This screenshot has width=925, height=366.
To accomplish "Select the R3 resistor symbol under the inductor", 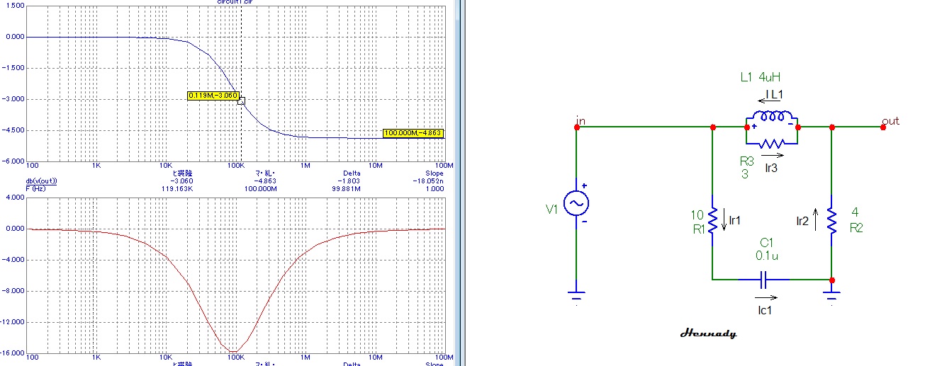I will [x=772, y=143].
